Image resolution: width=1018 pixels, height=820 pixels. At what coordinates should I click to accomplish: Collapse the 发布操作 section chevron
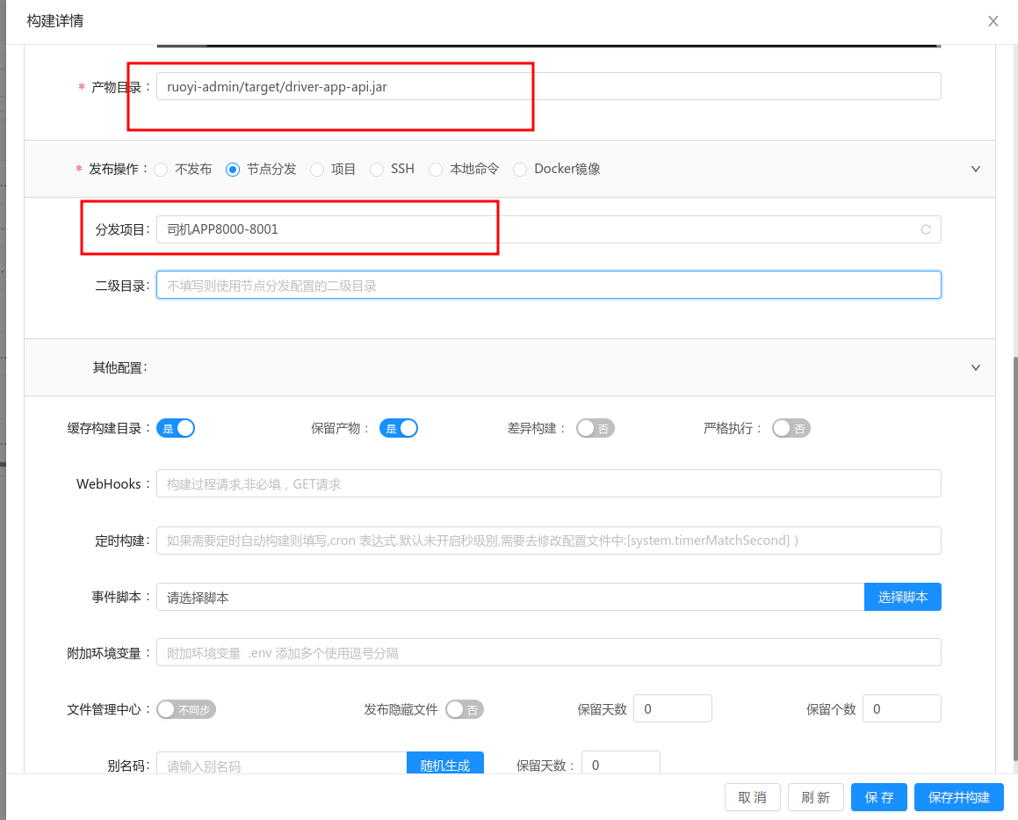[x=975, y=169]
